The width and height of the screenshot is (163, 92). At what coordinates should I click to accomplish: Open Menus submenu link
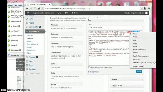pos(29,41)
